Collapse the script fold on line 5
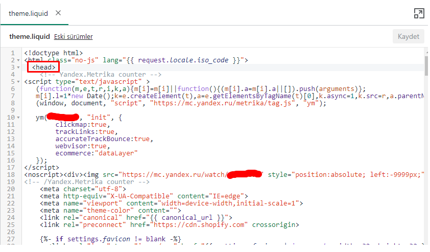The height and width of the screenshot is (252, 430). click(18, 82)
